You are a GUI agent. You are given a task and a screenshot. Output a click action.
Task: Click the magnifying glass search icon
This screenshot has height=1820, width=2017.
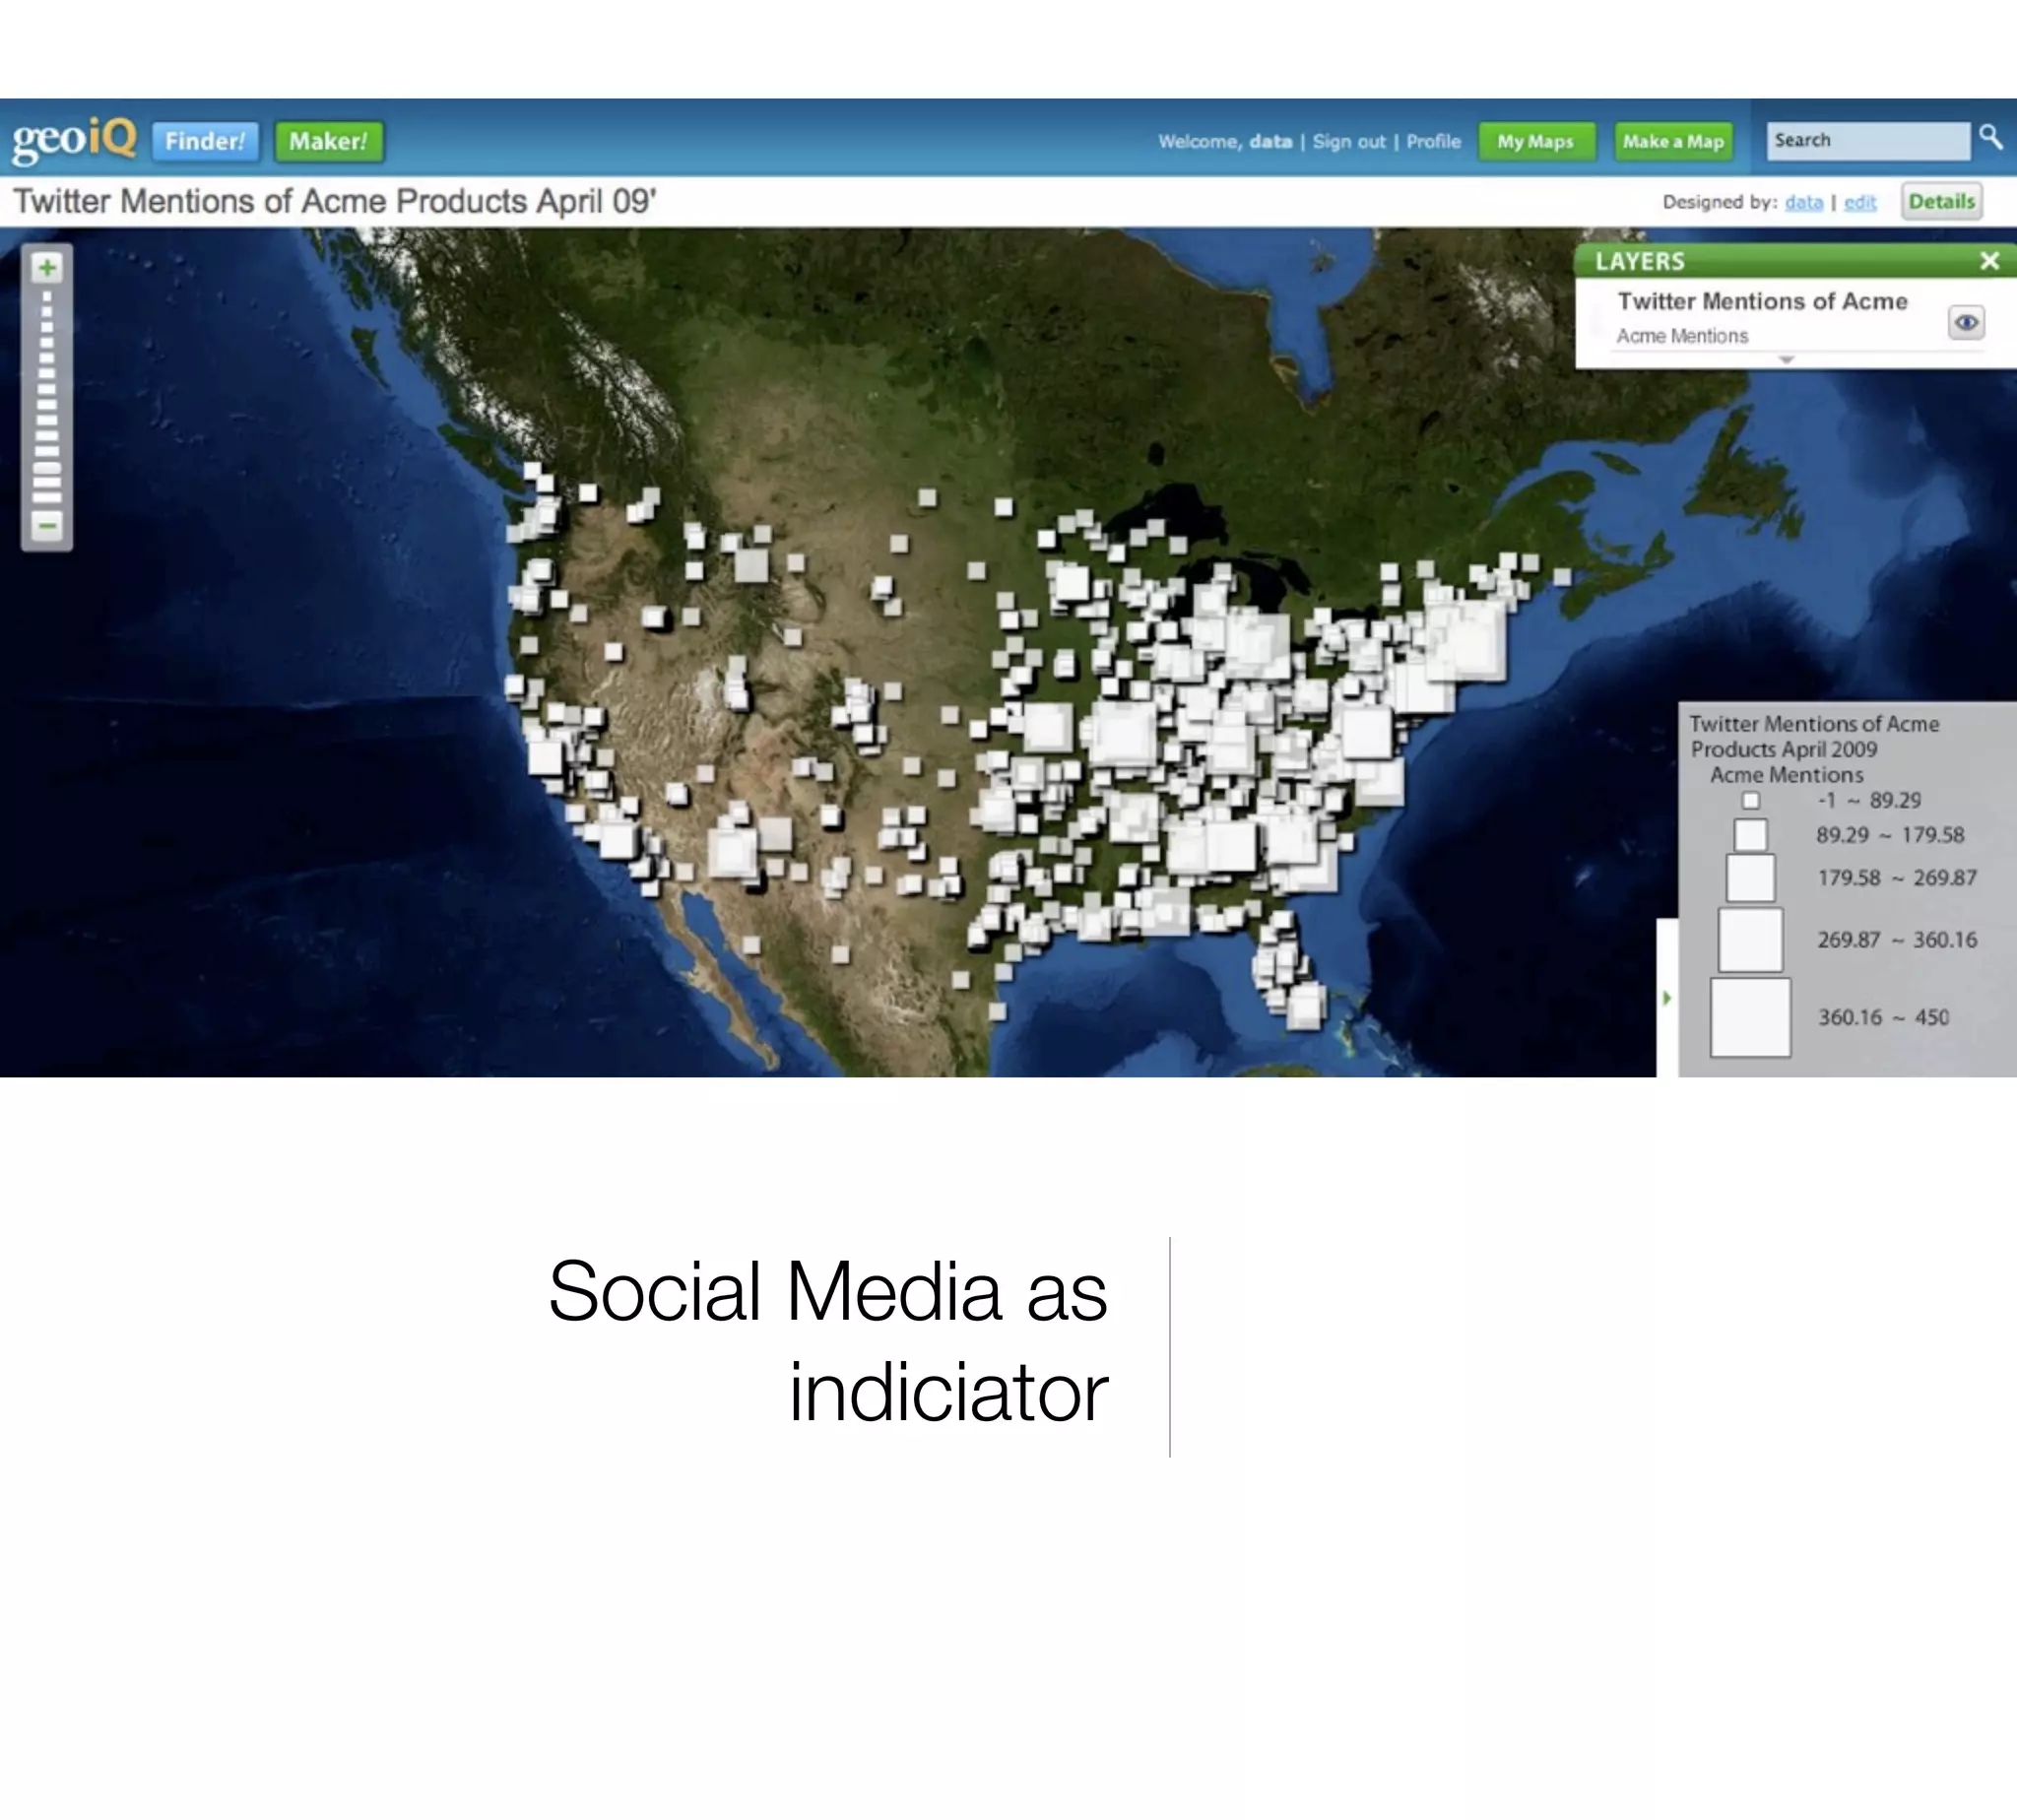pyautogui.click(x=1990, y=138)
